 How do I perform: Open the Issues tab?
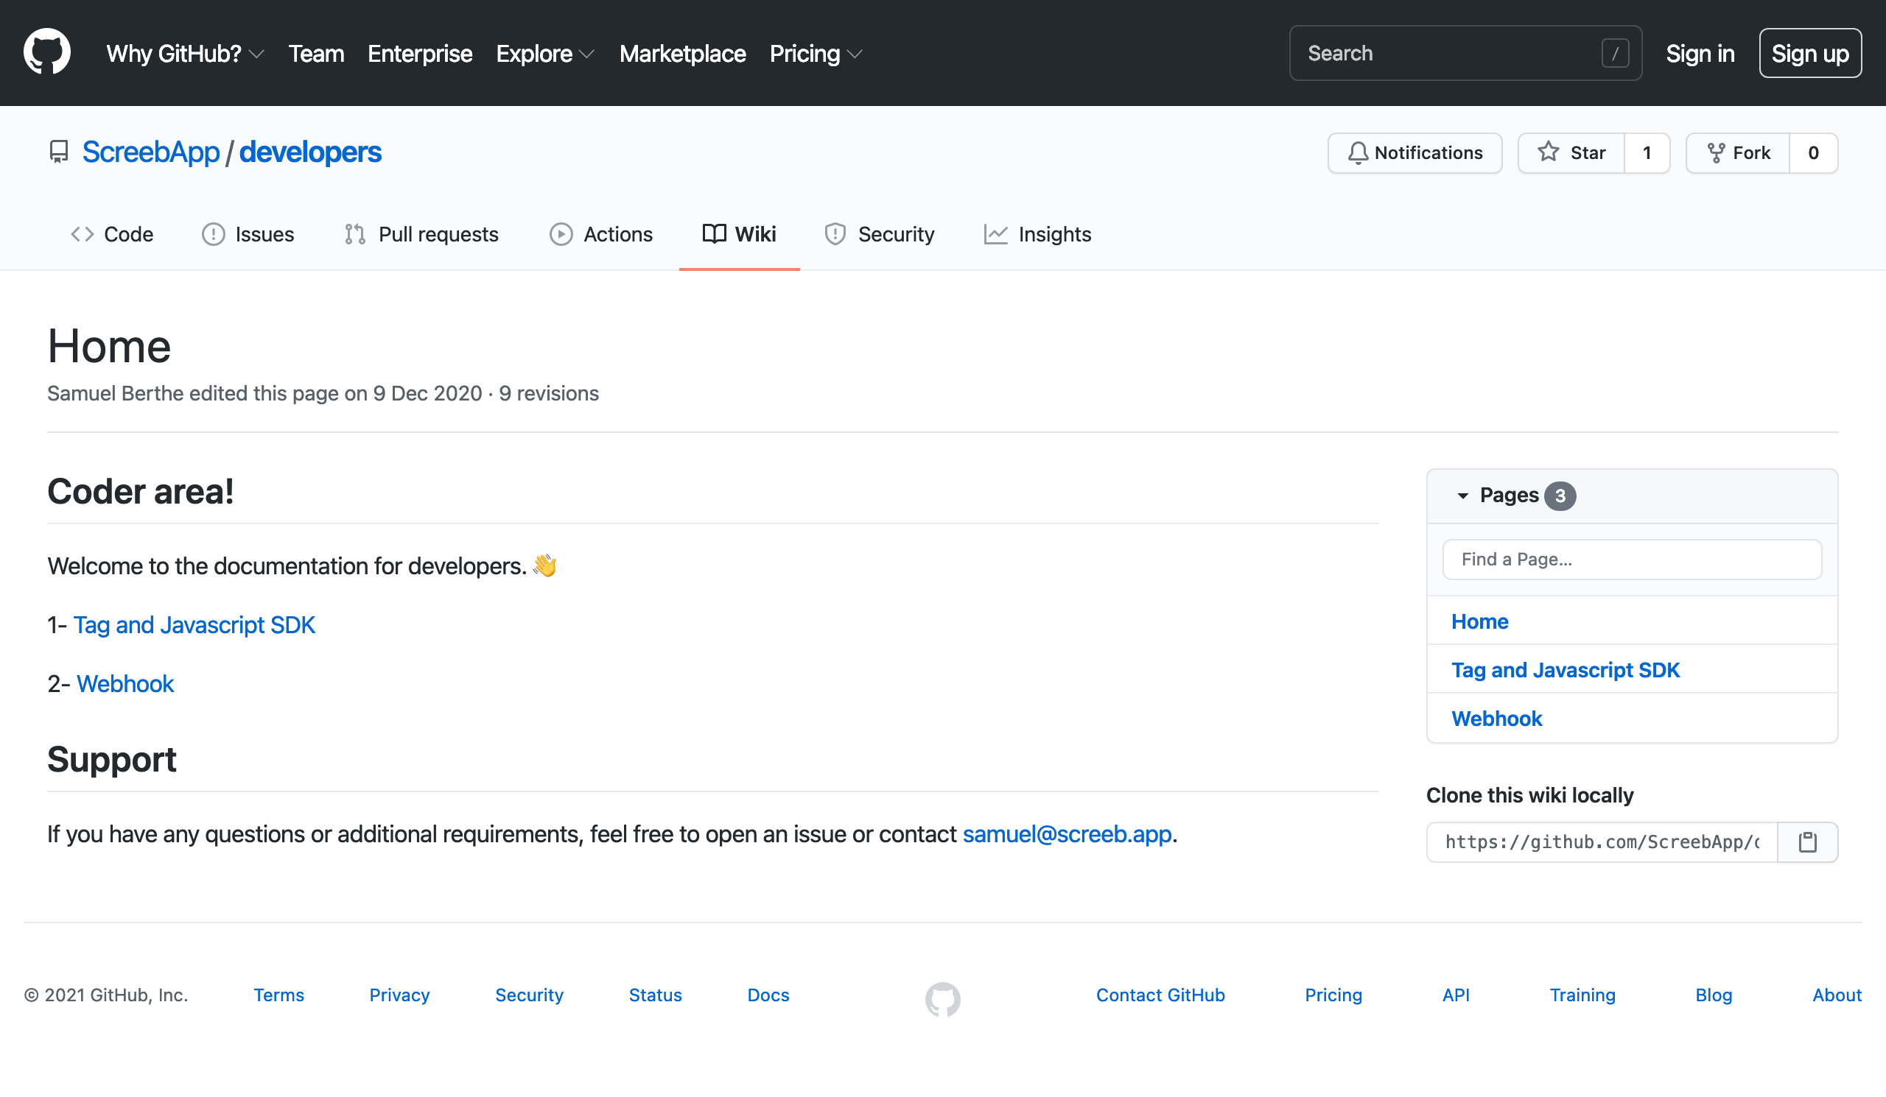(x=248, y=234)
